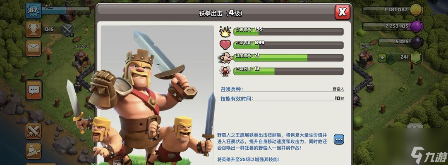The height and width of the screenshot is (165, 448).
Task: Open the trophy ranking icon
Action: point(34,29)
